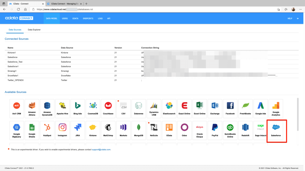Open the Snowflake1 connected source
This screenshot has height=171, width=305.
[x=13, y=75]
